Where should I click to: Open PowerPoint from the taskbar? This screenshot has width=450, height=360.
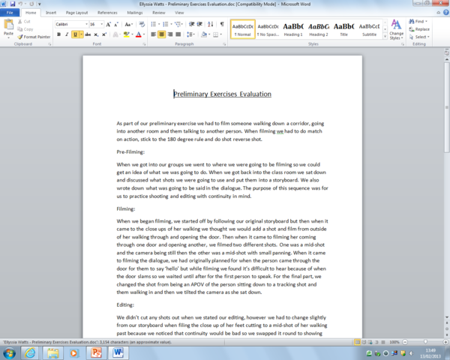coord(96,352)
